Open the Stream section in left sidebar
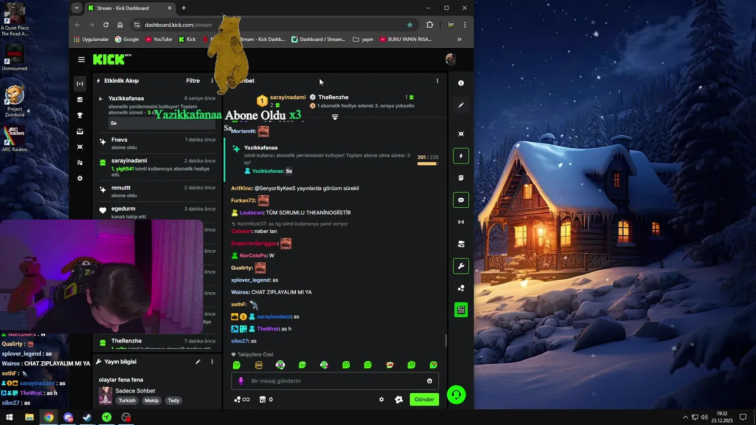The image size is (756, 425). coord(80,84)
